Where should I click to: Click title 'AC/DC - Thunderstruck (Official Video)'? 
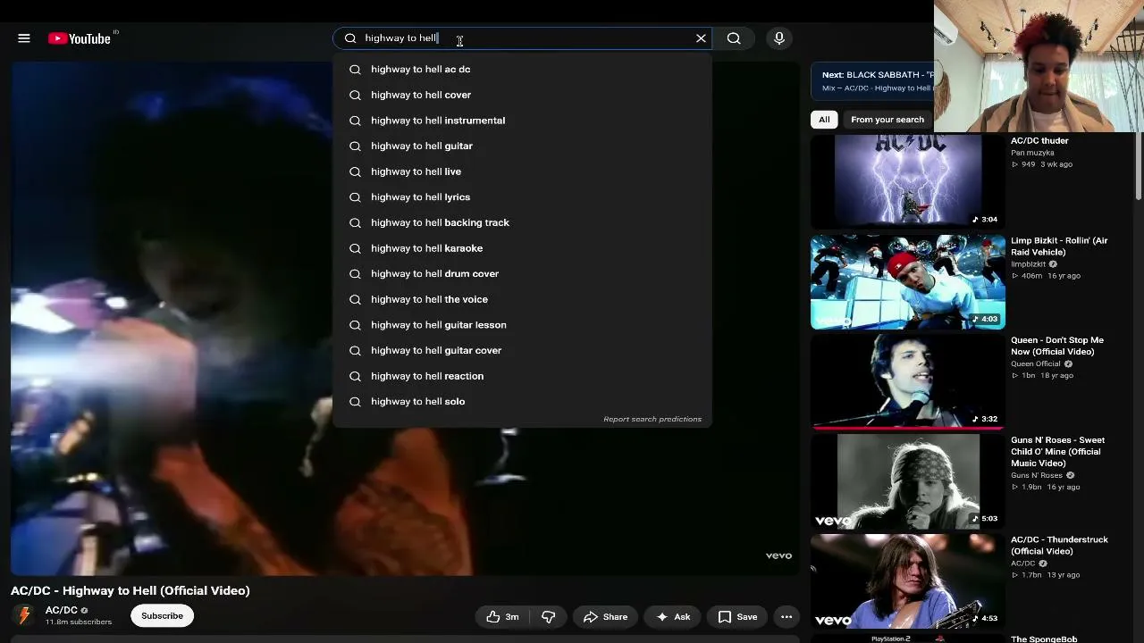click(1059, 546)
